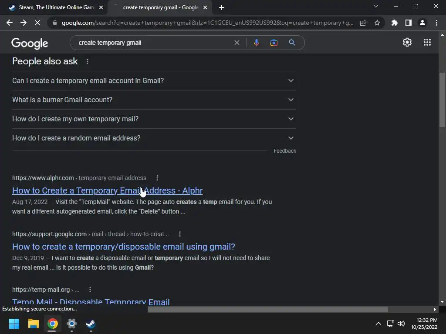Screen dimensions: 446x334
Task: Click the browser address bar URL
Action: (207, 23)
